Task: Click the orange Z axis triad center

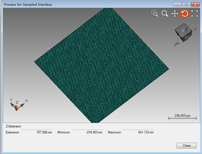Action: pos(16,107)
